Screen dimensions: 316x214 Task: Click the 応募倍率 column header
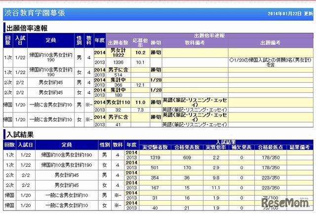coord(140,43)
